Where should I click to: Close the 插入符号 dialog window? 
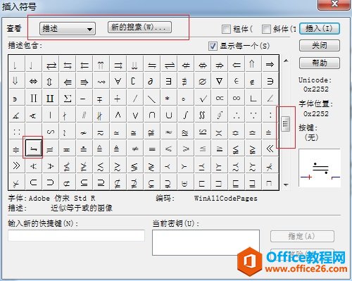(334, 4)
